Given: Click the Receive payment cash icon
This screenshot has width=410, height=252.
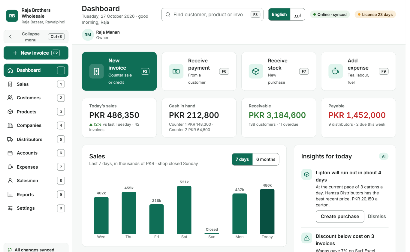Looking at the screenshot, I should (x=176, y=71).
